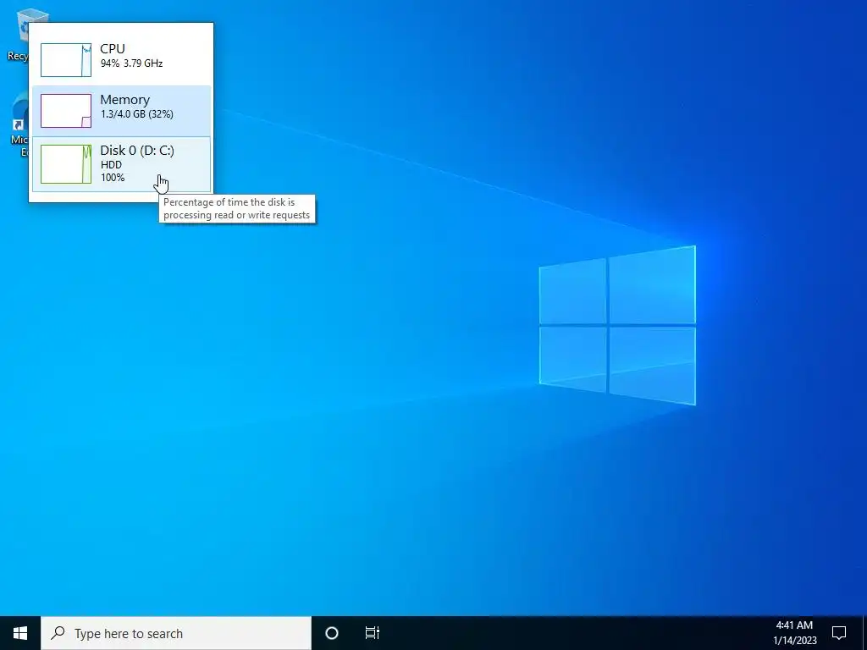The height and width of the screenshot is (650, 867).
Task: Click the HDD disk type text
Action: 111,165
